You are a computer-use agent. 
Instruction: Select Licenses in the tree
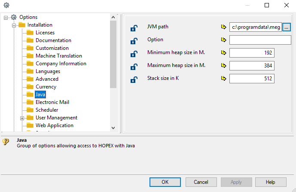[45, 33]
